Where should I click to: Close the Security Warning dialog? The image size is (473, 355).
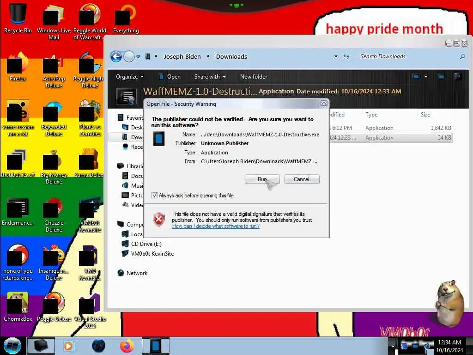pos(324,104)
